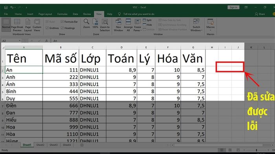Click Synchronous Scrolling
This screenshot has height=154, width=275.
[x=172, y=25]
